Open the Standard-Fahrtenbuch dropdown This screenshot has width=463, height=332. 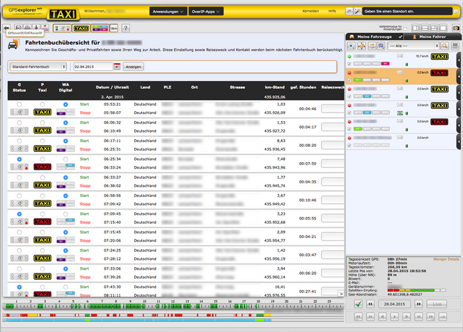[x=38, y=67]
